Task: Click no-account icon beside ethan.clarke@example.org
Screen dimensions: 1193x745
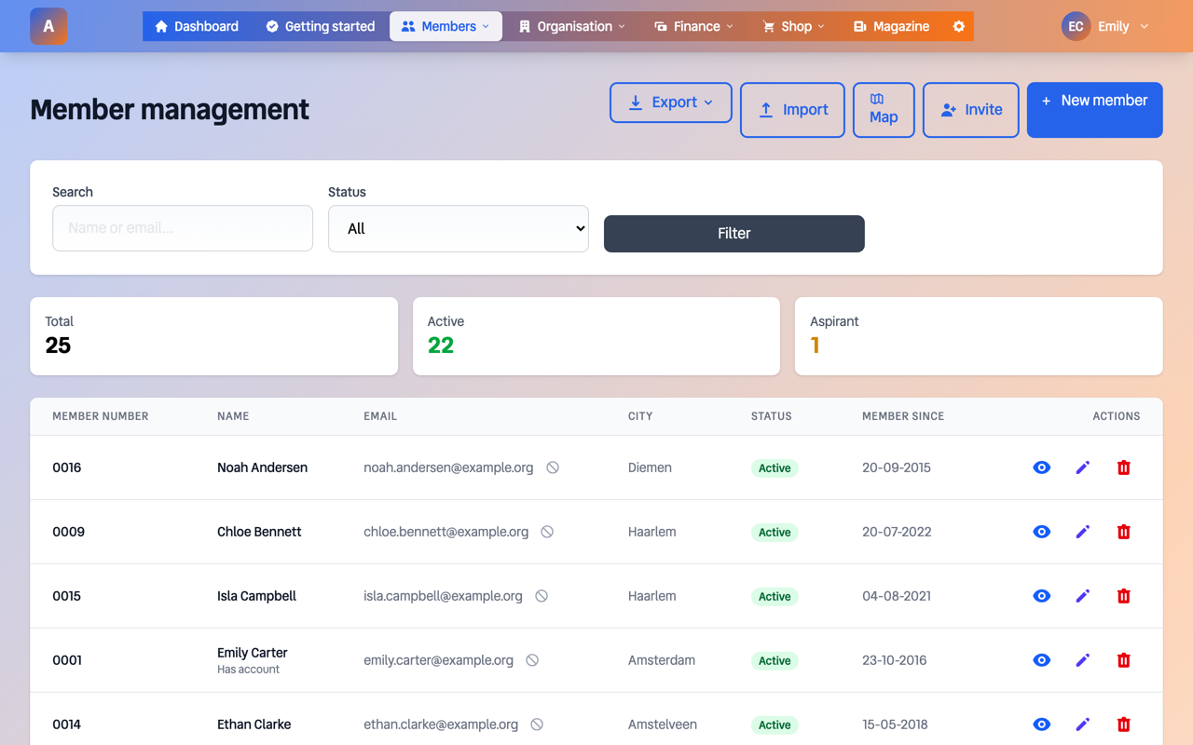Action: click(x=537, y=725)
